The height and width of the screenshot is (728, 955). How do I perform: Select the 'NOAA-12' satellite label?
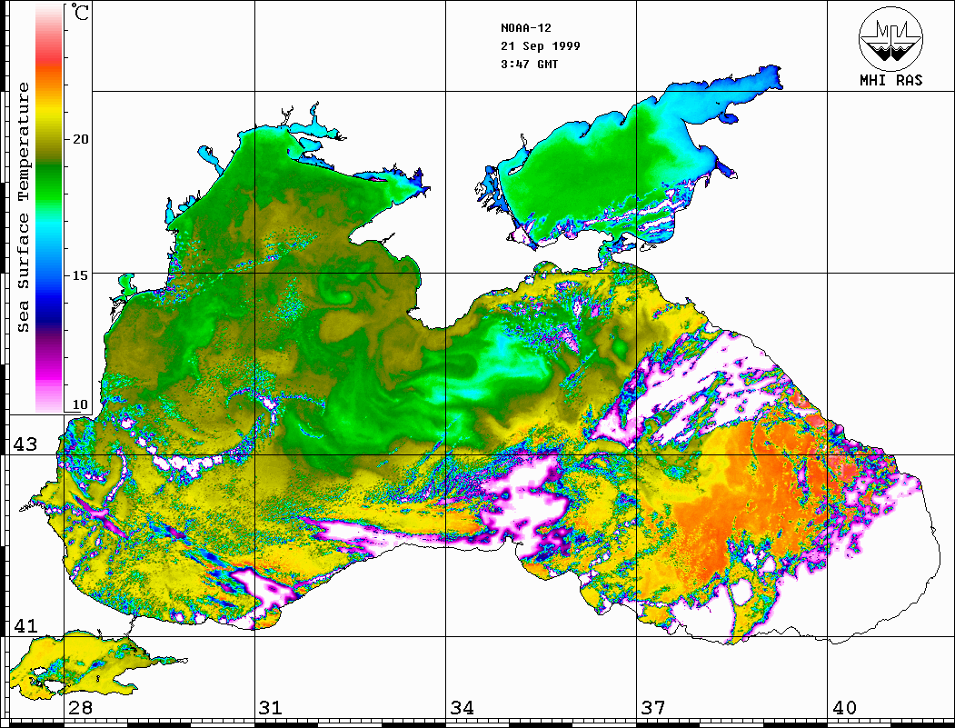pos(525,28)
